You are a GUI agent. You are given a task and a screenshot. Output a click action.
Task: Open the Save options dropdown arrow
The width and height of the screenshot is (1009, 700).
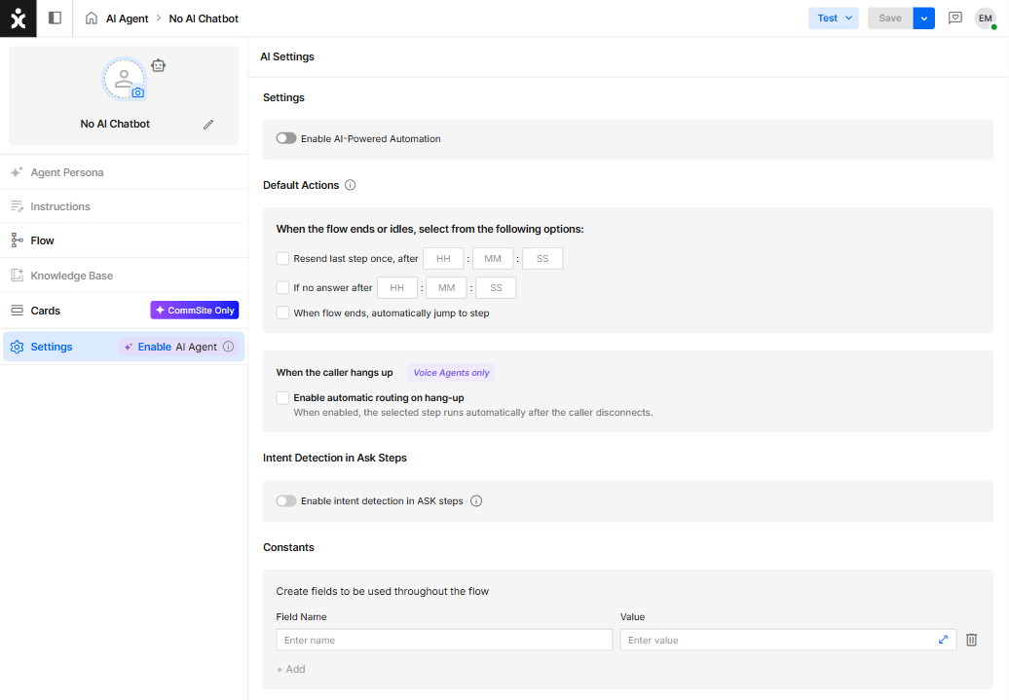pyautogui.click(x=923, y=18)
